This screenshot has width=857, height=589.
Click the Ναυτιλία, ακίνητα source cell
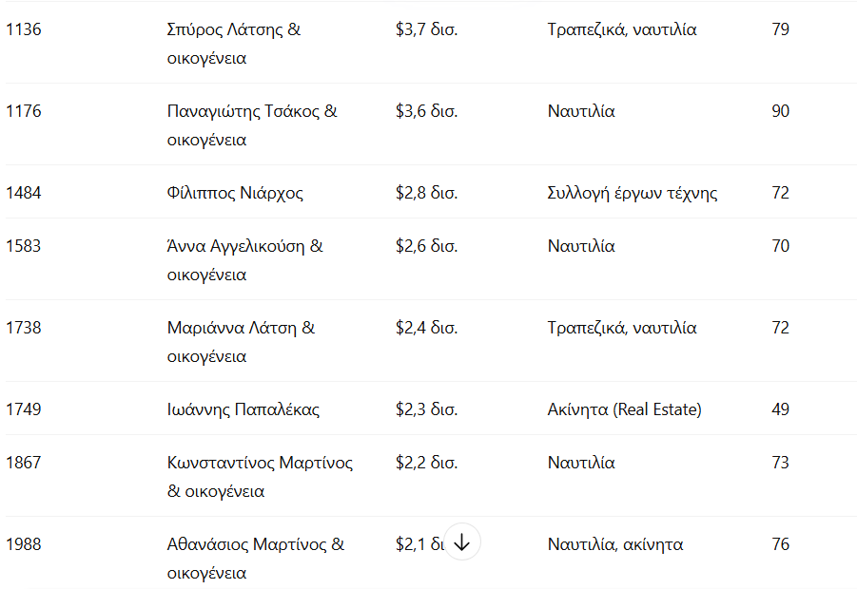(x=615, y=544)
